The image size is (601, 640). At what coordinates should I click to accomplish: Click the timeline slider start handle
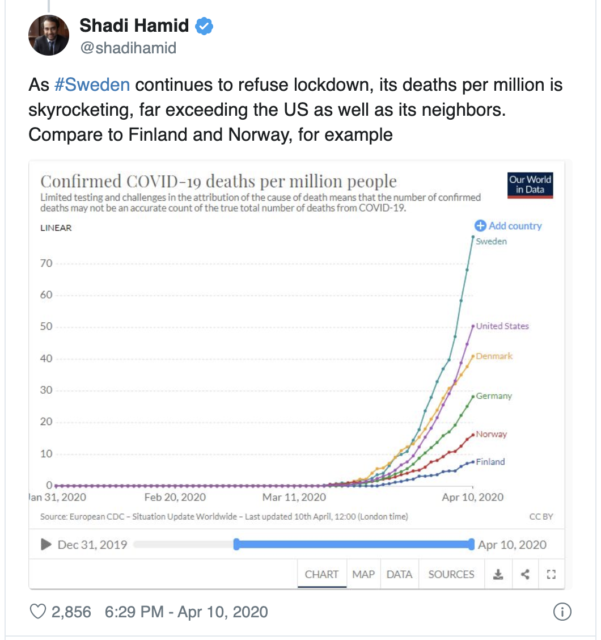[x=236, y=545]
